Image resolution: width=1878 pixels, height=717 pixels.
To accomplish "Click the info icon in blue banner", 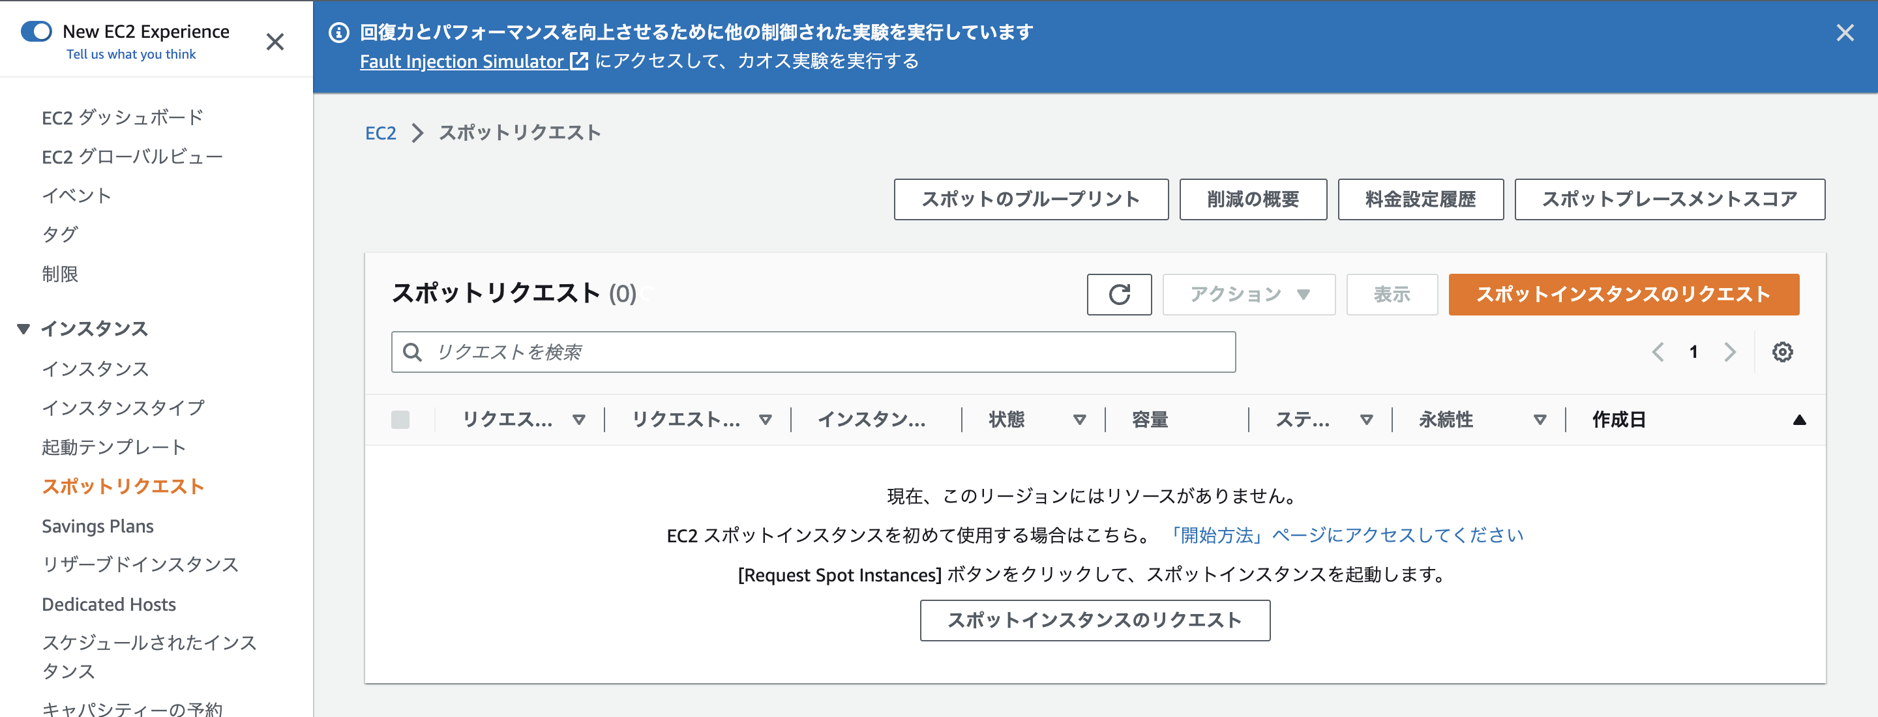I will point(338,33).
